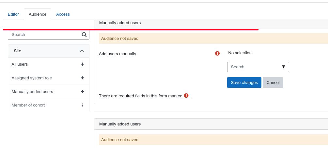Click the Cancel button

pos(273,82)
